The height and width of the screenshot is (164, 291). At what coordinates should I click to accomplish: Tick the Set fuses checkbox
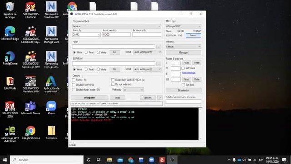tap(183, 68)
